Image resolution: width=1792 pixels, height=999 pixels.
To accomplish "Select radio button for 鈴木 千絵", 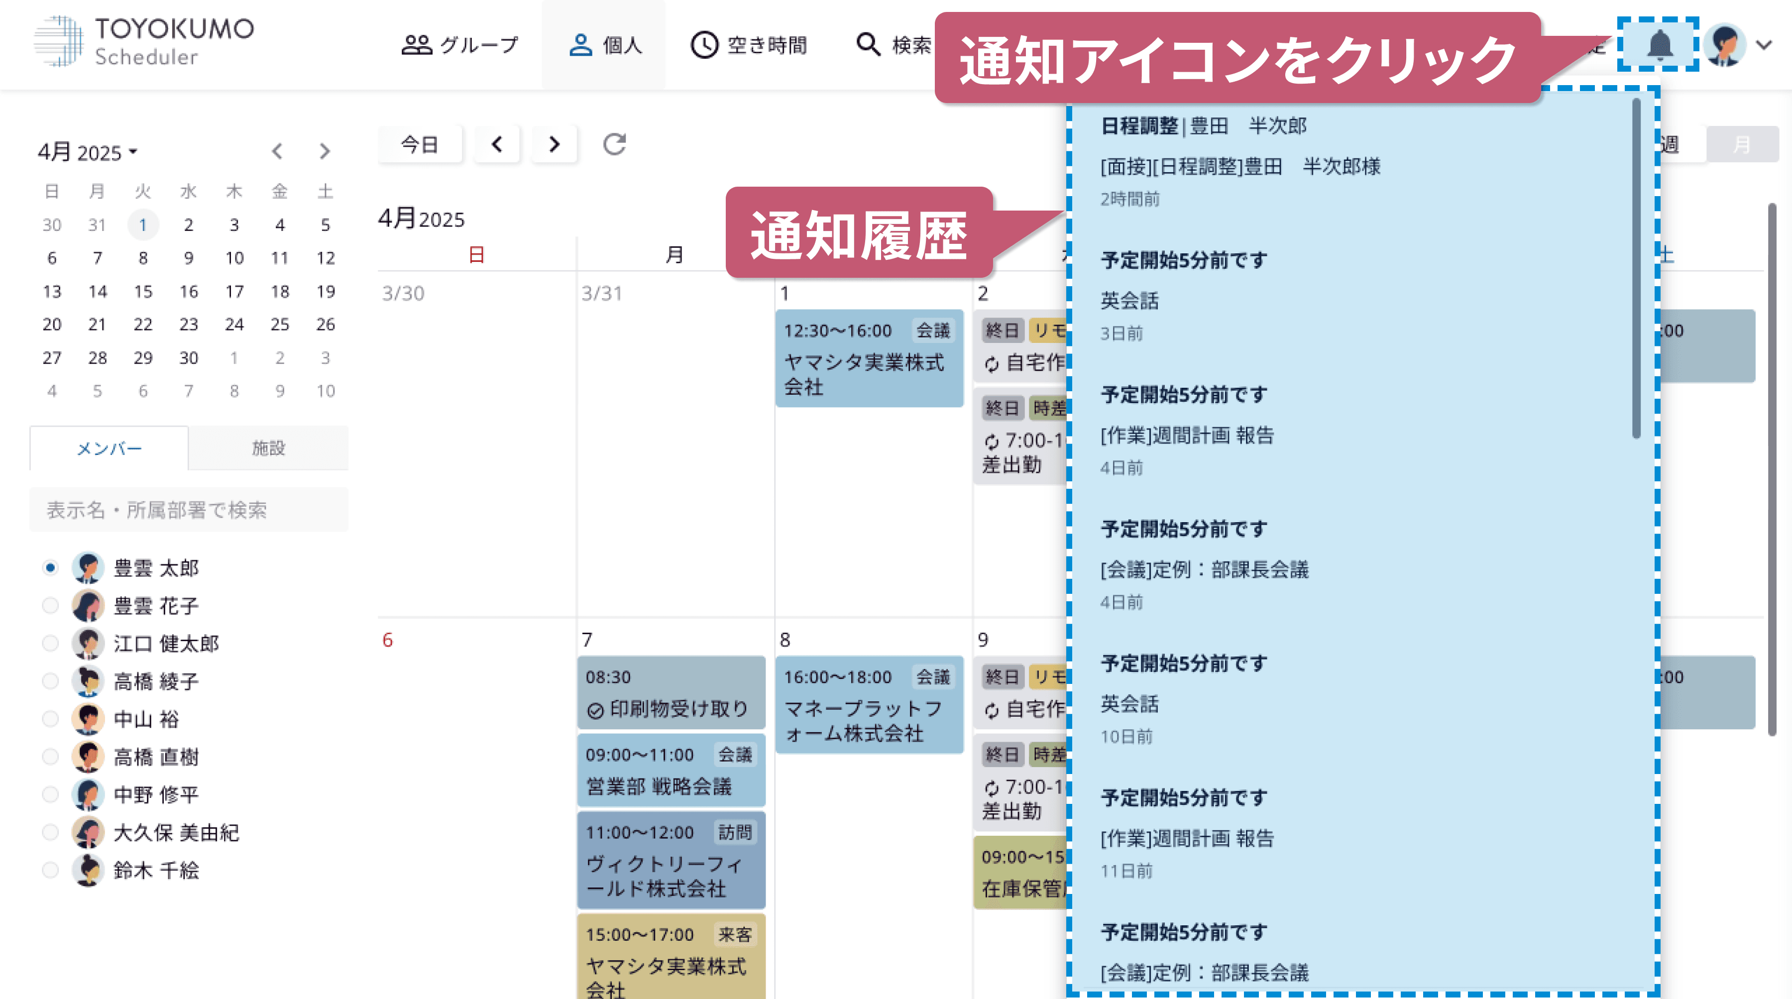I will coord(50,870).
